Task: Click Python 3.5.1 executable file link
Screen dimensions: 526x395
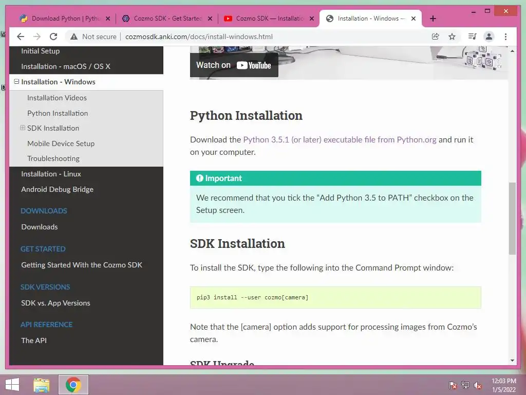Action: (340, 140)
